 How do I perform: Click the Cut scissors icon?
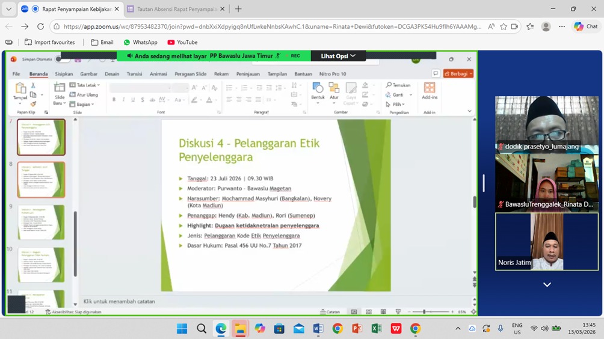[33, 85]
